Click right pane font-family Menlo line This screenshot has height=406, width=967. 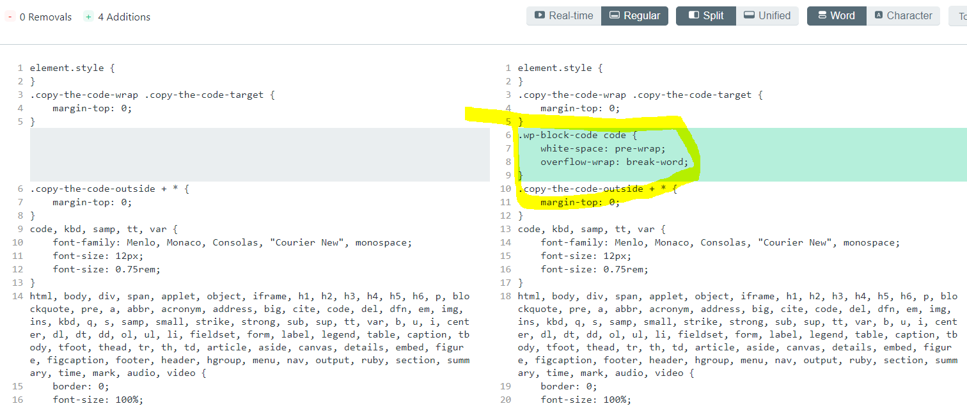720,242
